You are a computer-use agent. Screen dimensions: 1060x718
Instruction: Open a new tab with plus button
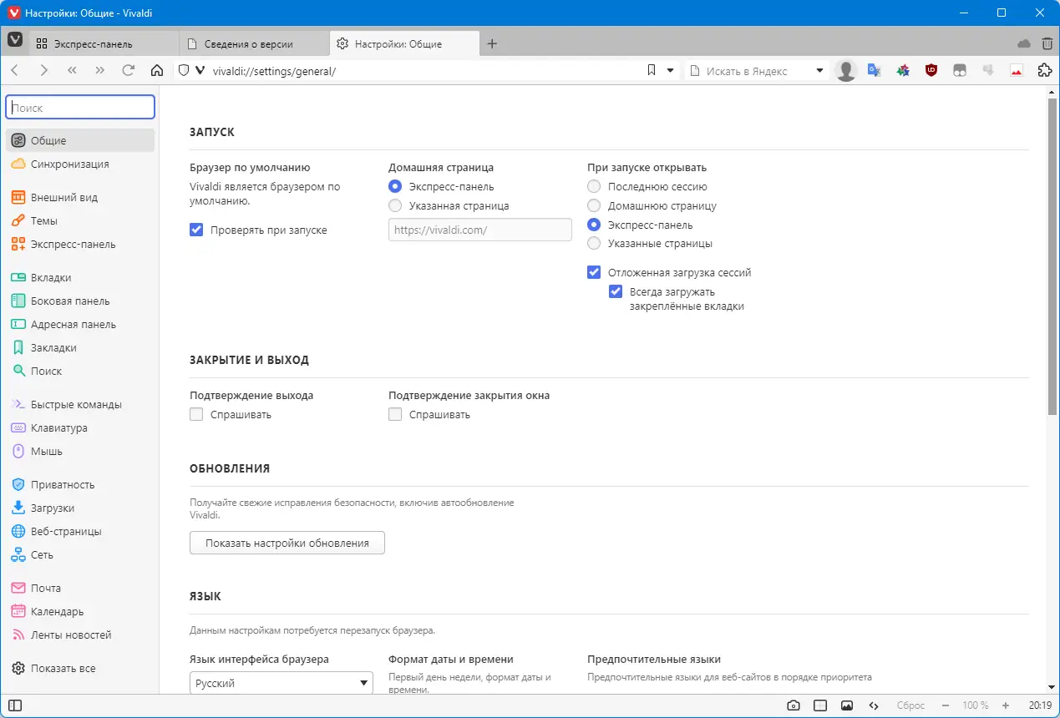point(492,43)
